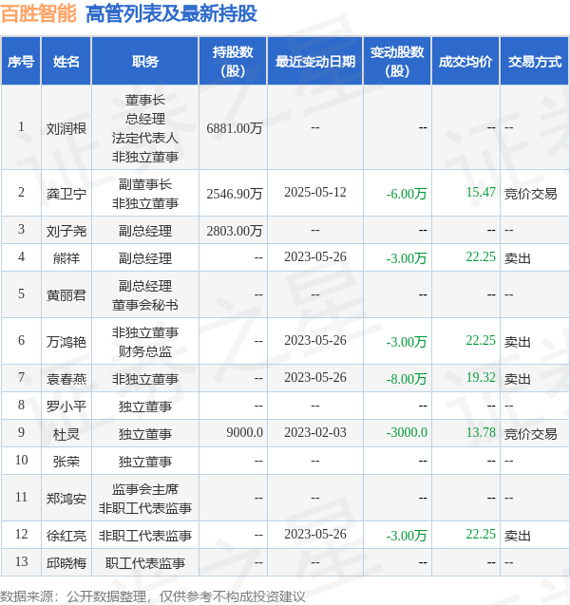The height and width of the screenshot is (605, 570).
Task: Click the 职务 column header
Action: pyautogui.click(x=145, y=61)
